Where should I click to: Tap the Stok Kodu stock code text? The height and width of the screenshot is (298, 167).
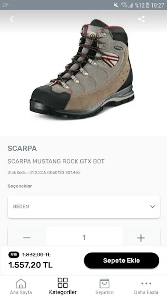(44, 173)
